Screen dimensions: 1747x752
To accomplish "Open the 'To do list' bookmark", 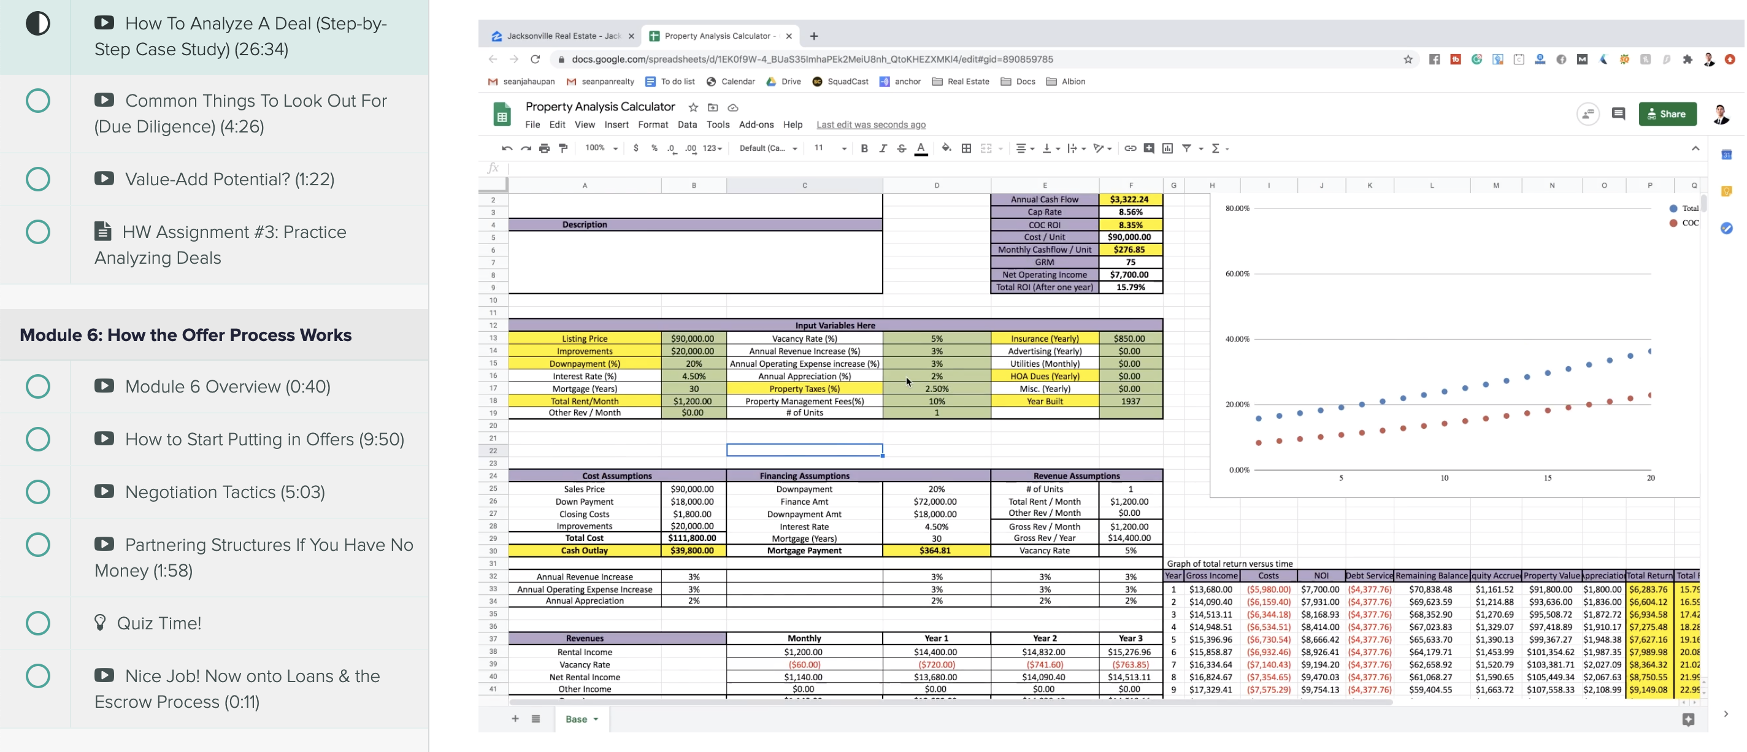I will (670, 82).
